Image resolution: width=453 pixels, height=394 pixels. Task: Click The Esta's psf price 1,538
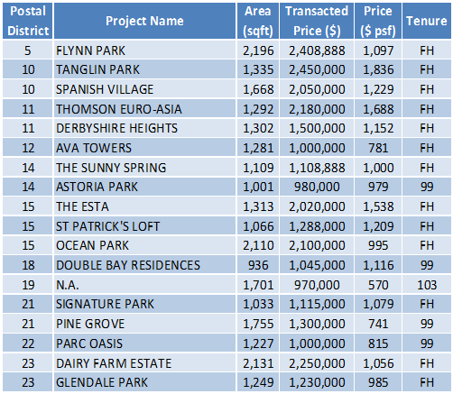click(378, 206)
